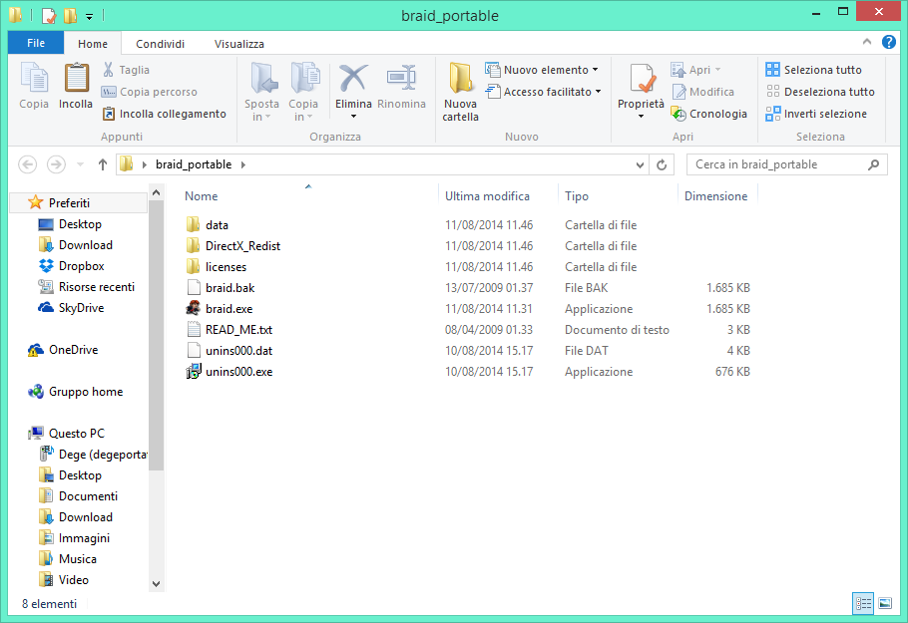Open the Nuovo elemento dropdown
Image resolution: width=908 pixels, height=623 pixels.
coord(596,69)
